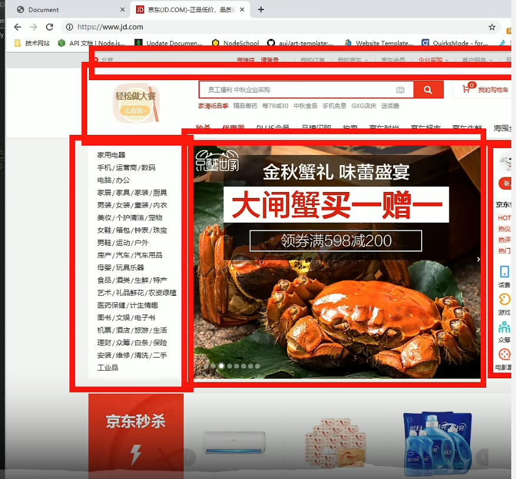Select the 京东(JD.COM) browser tab
This screenshot has height=479, width=516.
tap(190, 9)
